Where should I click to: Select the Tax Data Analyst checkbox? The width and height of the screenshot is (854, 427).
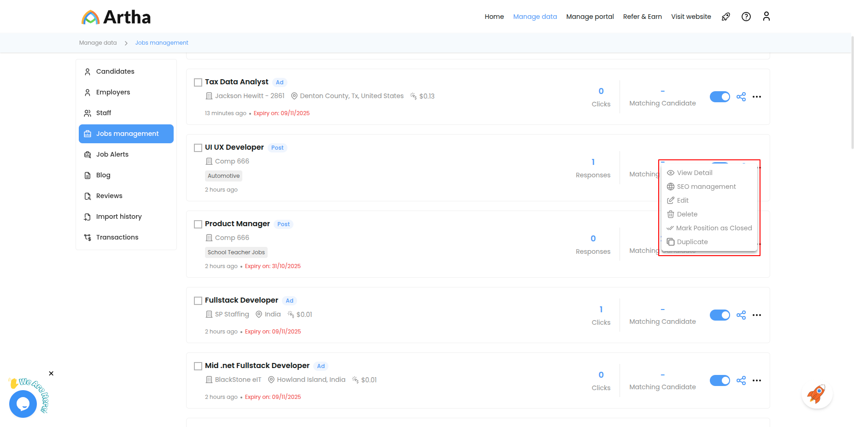198,82
